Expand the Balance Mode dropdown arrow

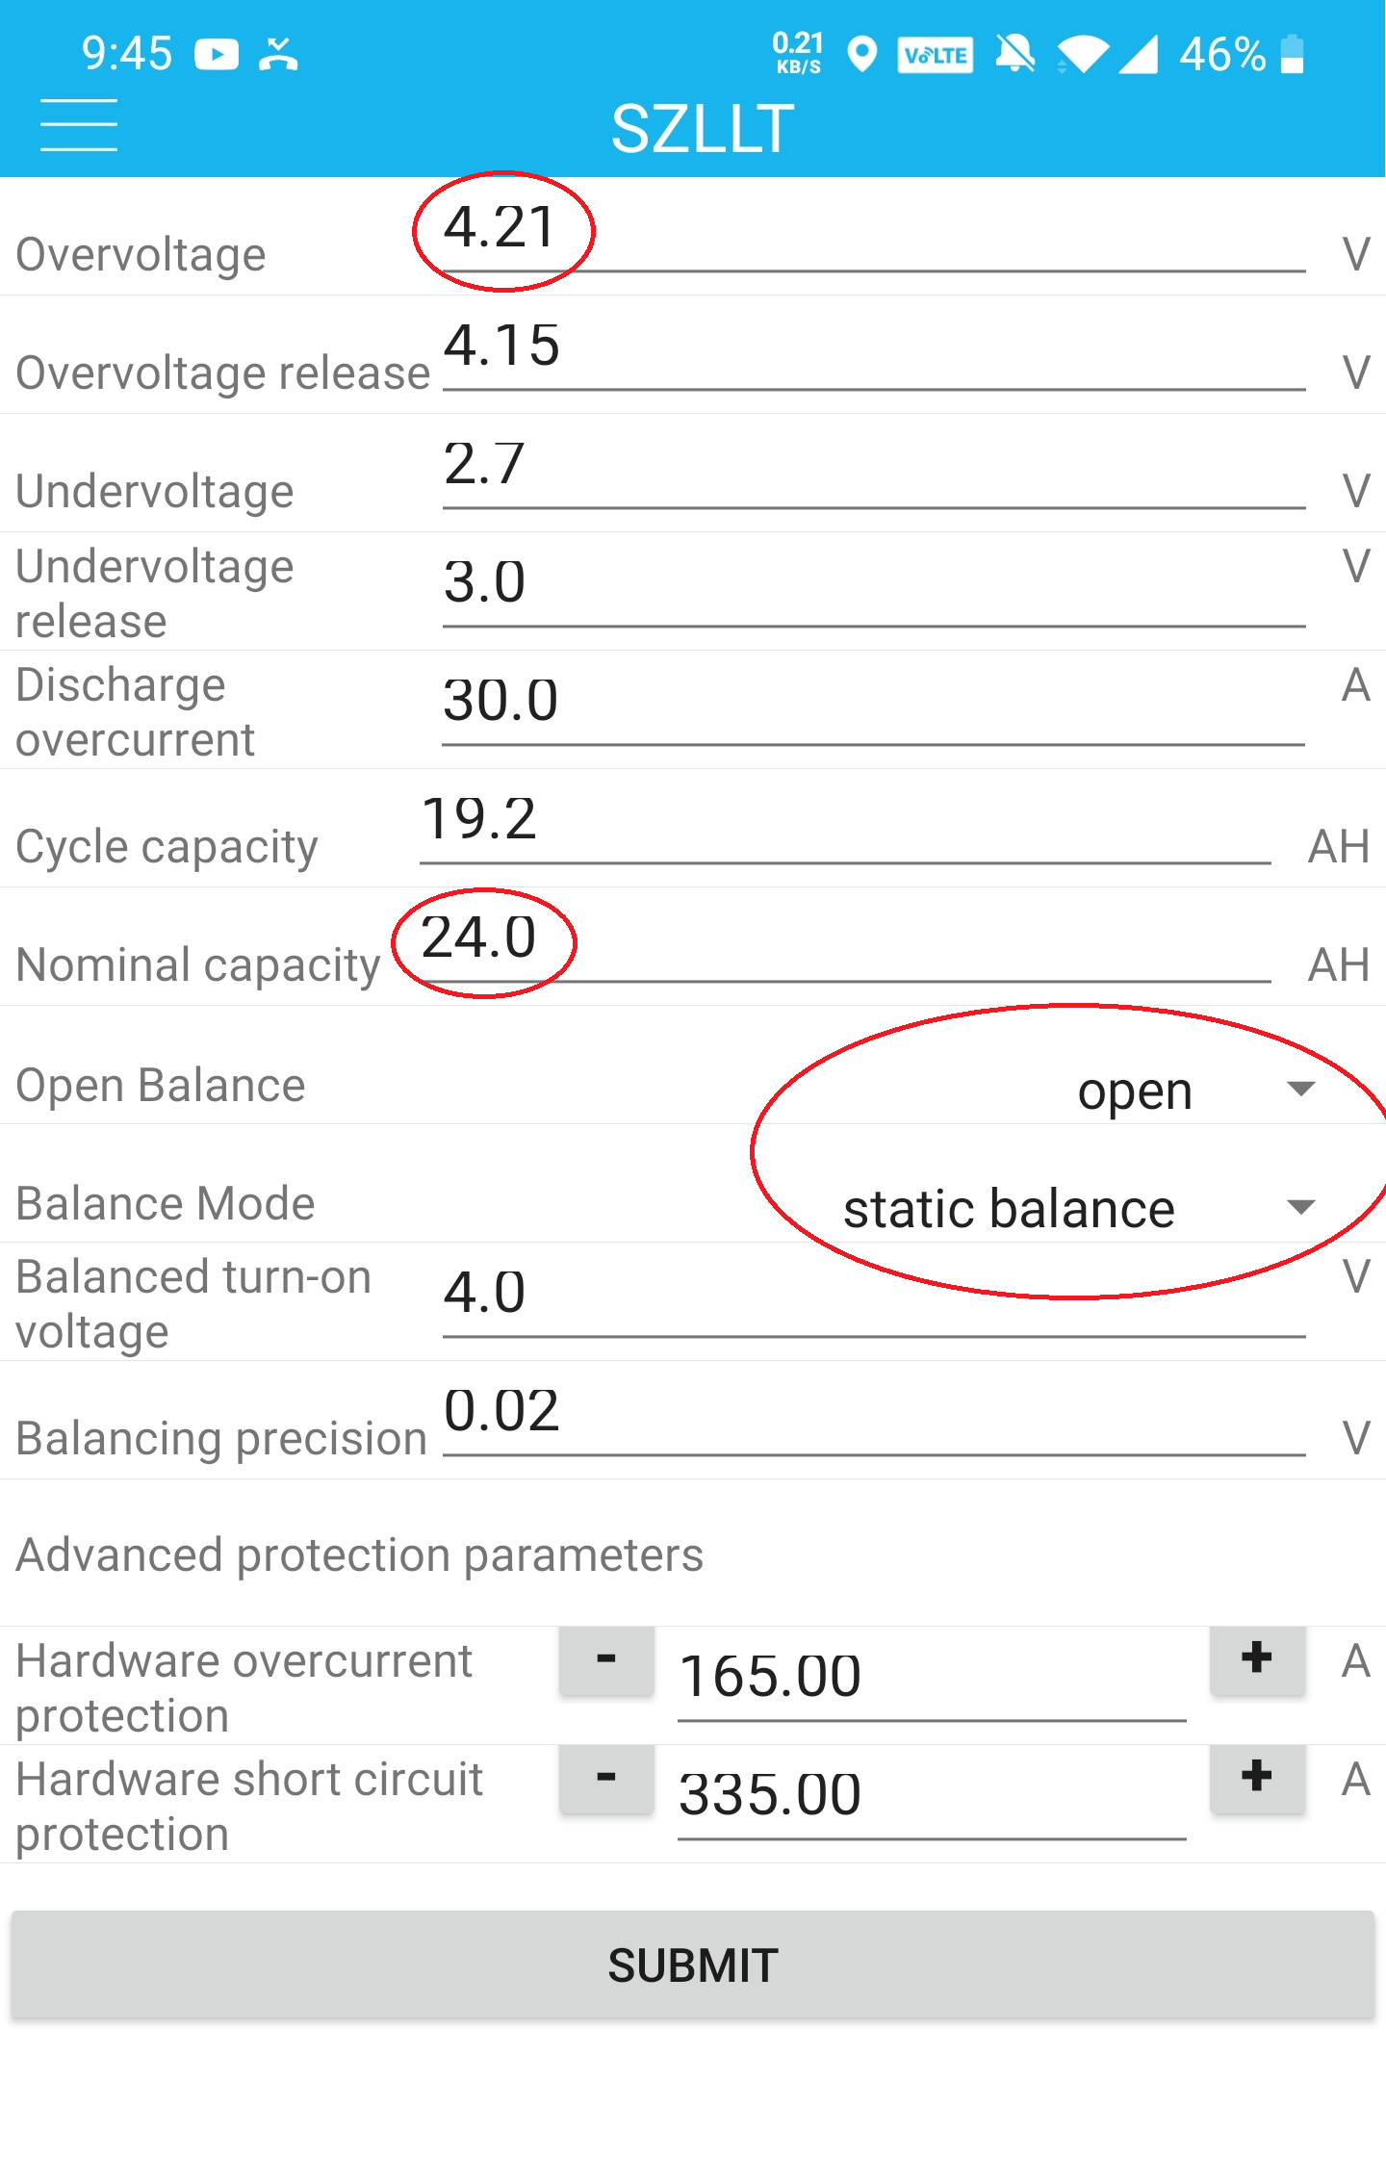pyautogui.click(x=1300, y=1207)
